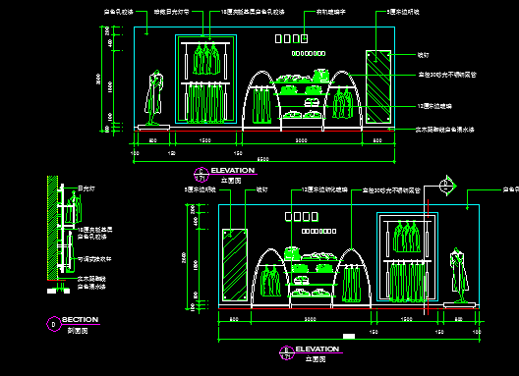Click the 3000 dimension under elevation C
The width and height of the screenshot is (519, 376).
(301, 140)
